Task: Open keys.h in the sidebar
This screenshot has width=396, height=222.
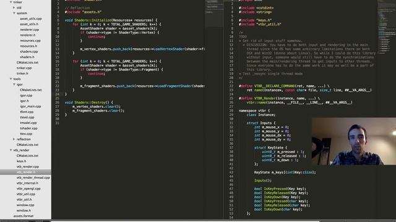Action: coord(21,161)
